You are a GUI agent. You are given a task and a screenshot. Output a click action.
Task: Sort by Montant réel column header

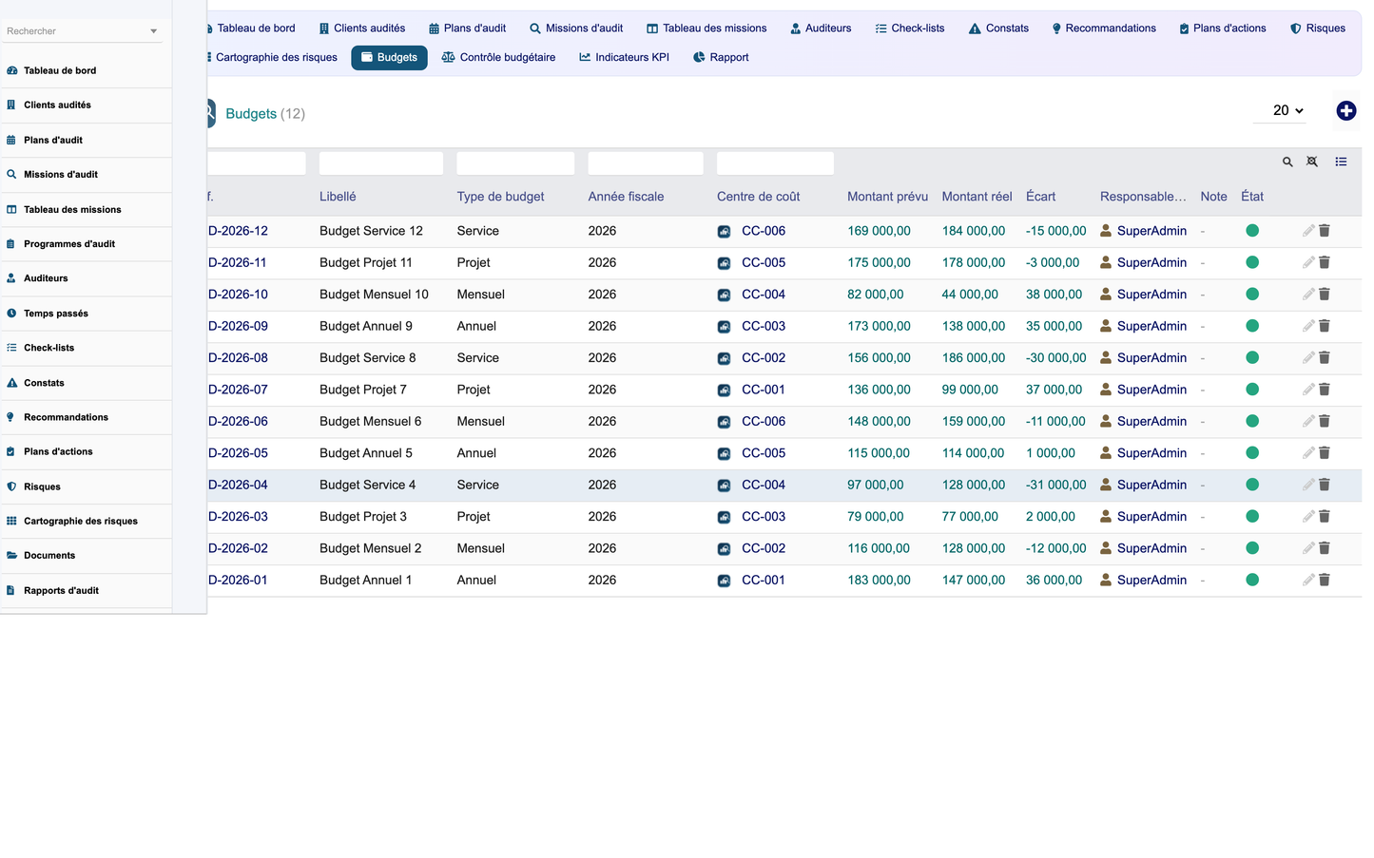[977, 197]
